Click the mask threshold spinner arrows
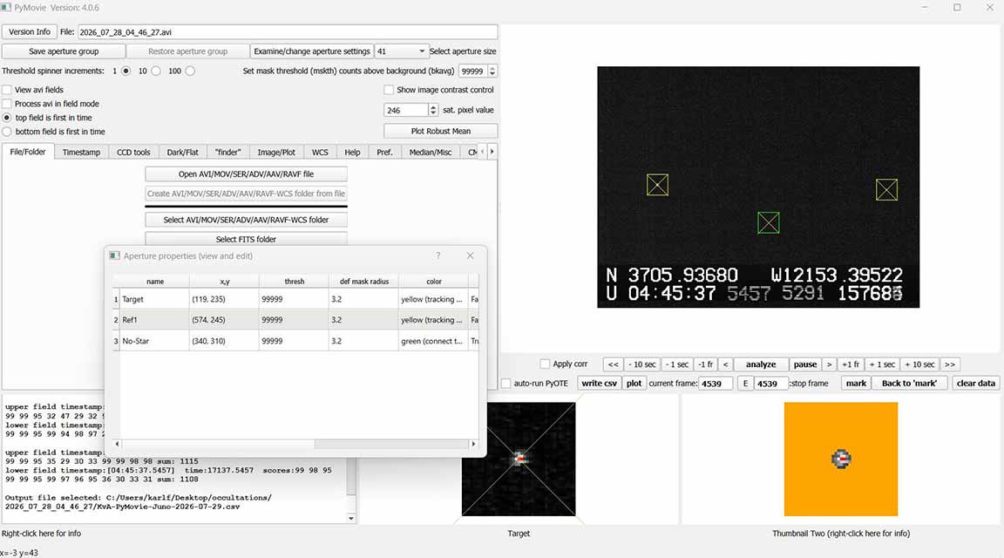This screenshot has height=558, width=1004. [492, 71]
